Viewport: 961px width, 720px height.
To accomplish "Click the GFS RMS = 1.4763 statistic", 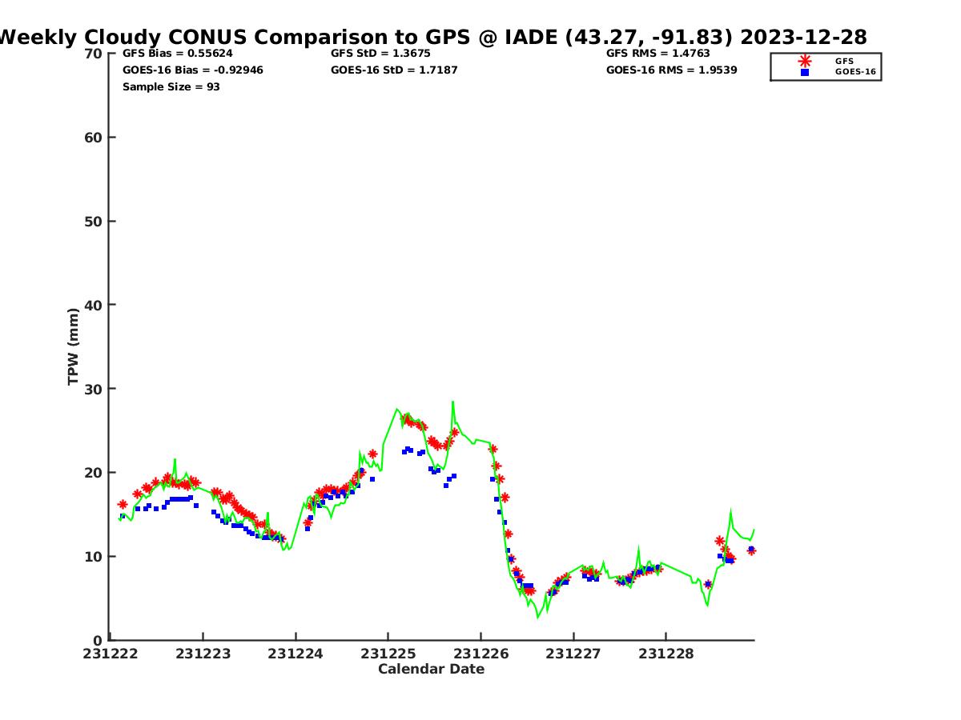I will point(658,54).
